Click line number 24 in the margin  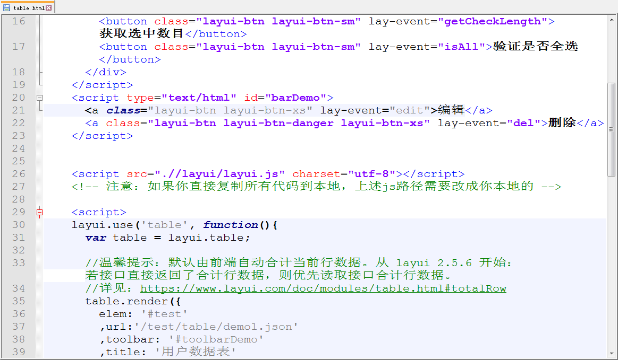[19, 148]
